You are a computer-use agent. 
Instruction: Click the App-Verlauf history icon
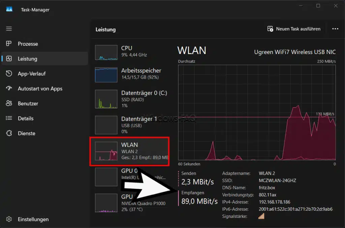9,74
